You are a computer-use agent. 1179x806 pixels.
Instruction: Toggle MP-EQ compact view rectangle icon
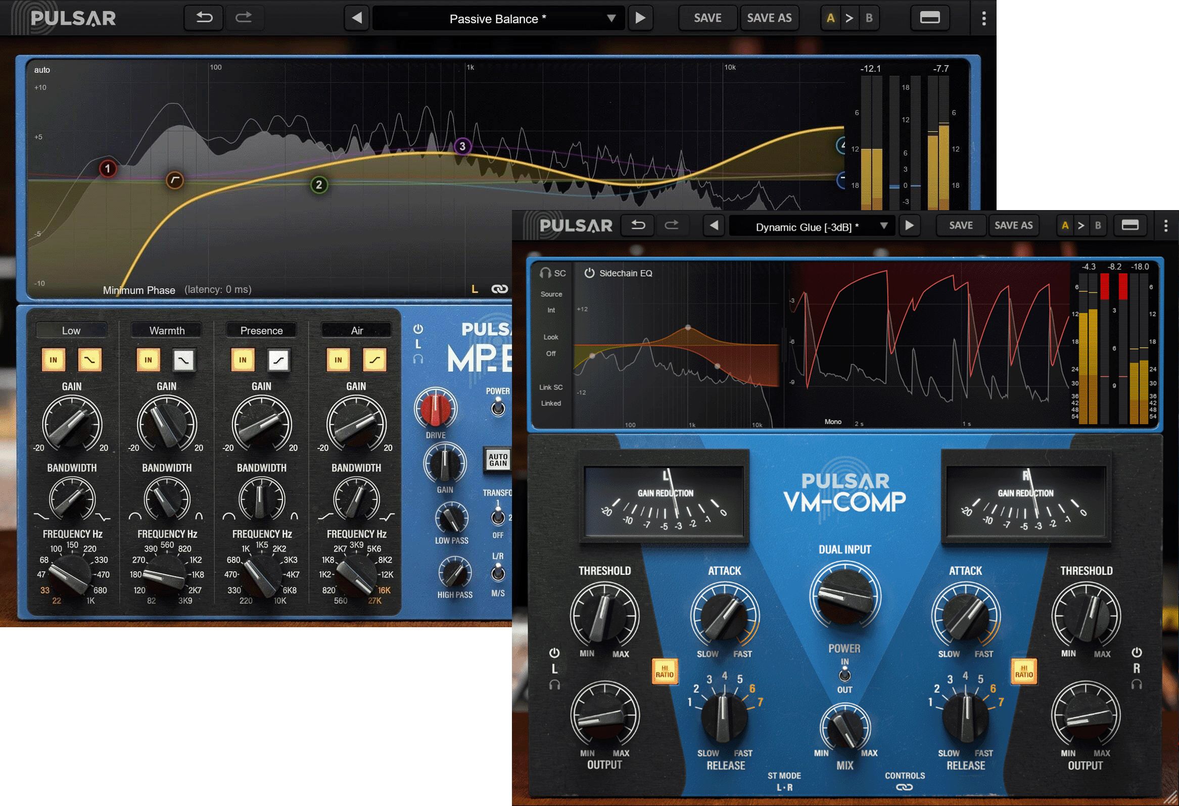coord(930,18)
